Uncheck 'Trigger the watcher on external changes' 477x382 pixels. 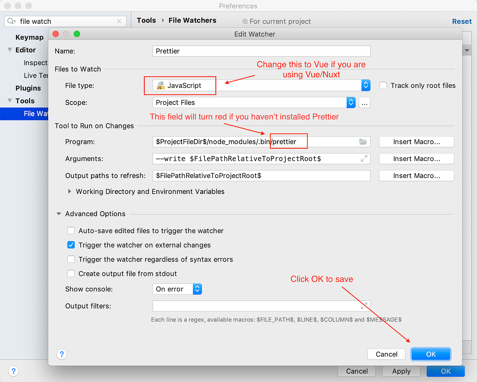71,245
